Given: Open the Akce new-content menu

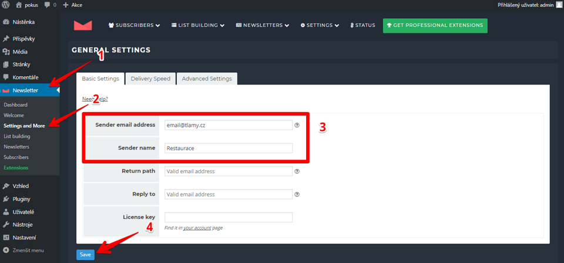Looking at the screenshot, I should 72,5.
